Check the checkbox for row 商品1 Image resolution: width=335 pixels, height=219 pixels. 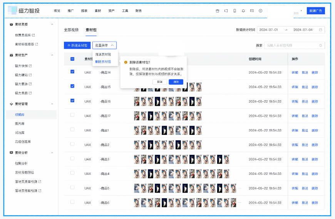pyautogui.click(x=72, y=129)
